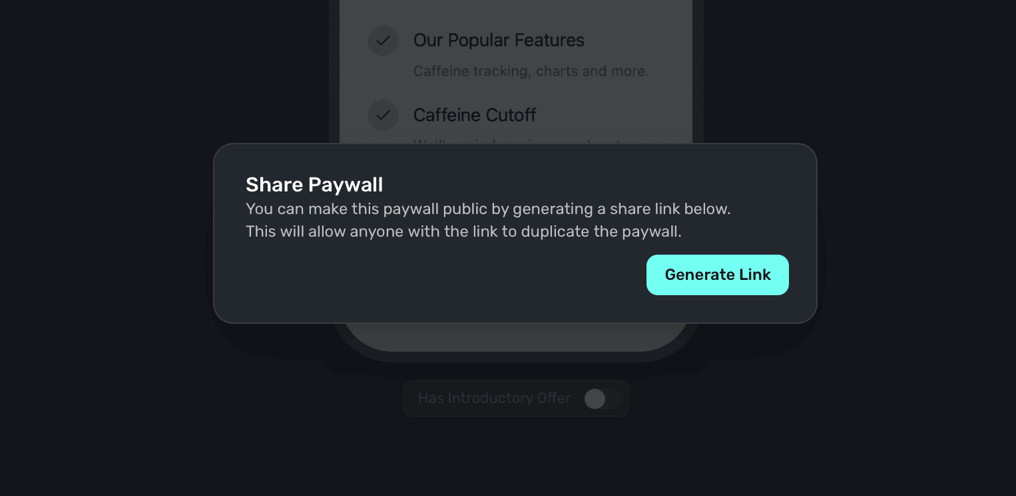
Task: Click the "Caffeine tracking, charts and more" subtitle
Action: tap(531, 71)
